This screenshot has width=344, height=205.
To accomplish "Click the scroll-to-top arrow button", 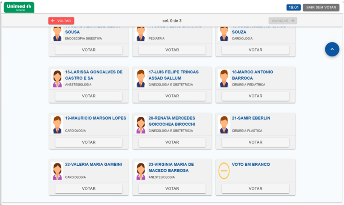I will (332, 49).
